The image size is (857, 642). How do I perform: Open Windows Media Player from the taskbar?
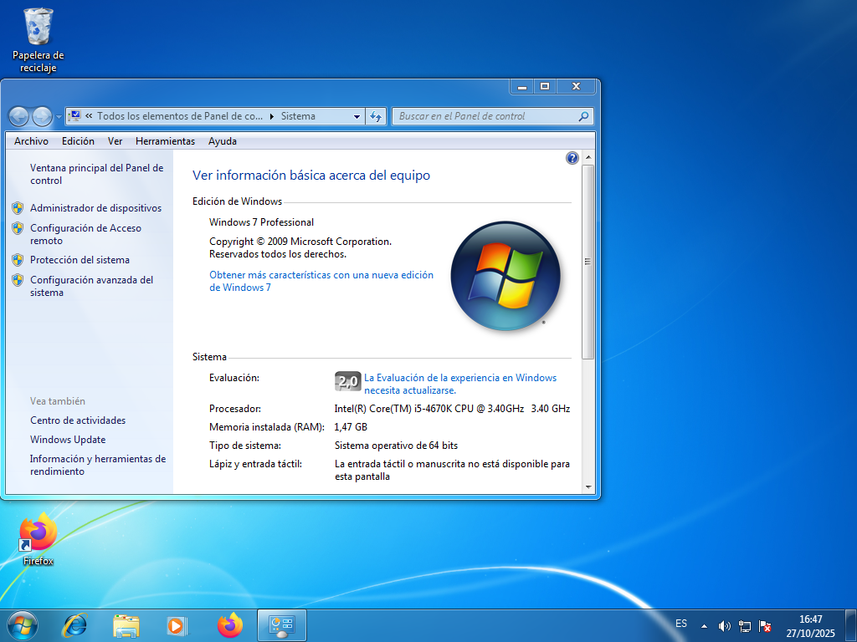177,624
